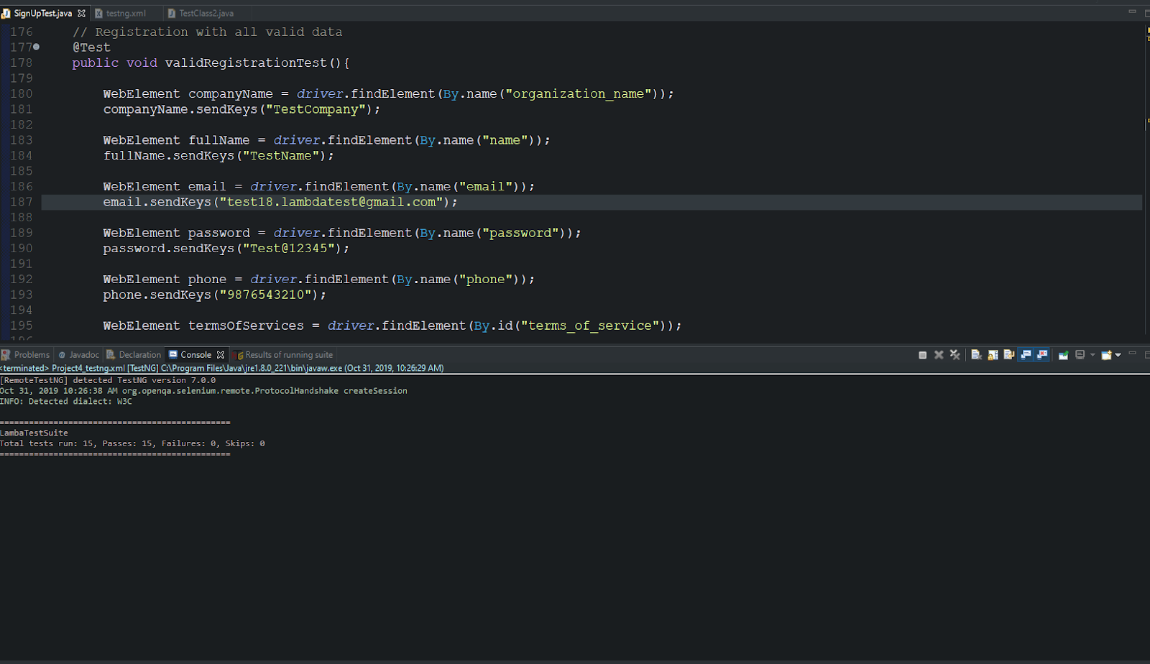Open the Display Selected Console dropdown arrow

(1092, 355)
